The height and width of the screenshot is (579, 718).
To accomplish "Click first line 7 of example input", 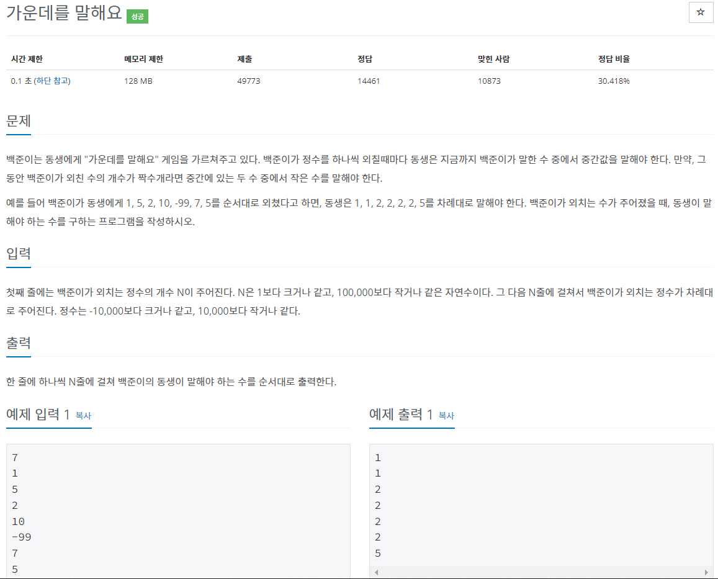I will pyautogui.click(x=15, y=457).
